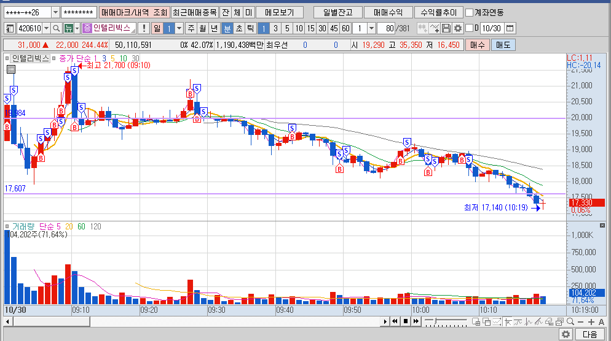
Task: Toggle the D checkbox next to date
Action: point(470,28)
